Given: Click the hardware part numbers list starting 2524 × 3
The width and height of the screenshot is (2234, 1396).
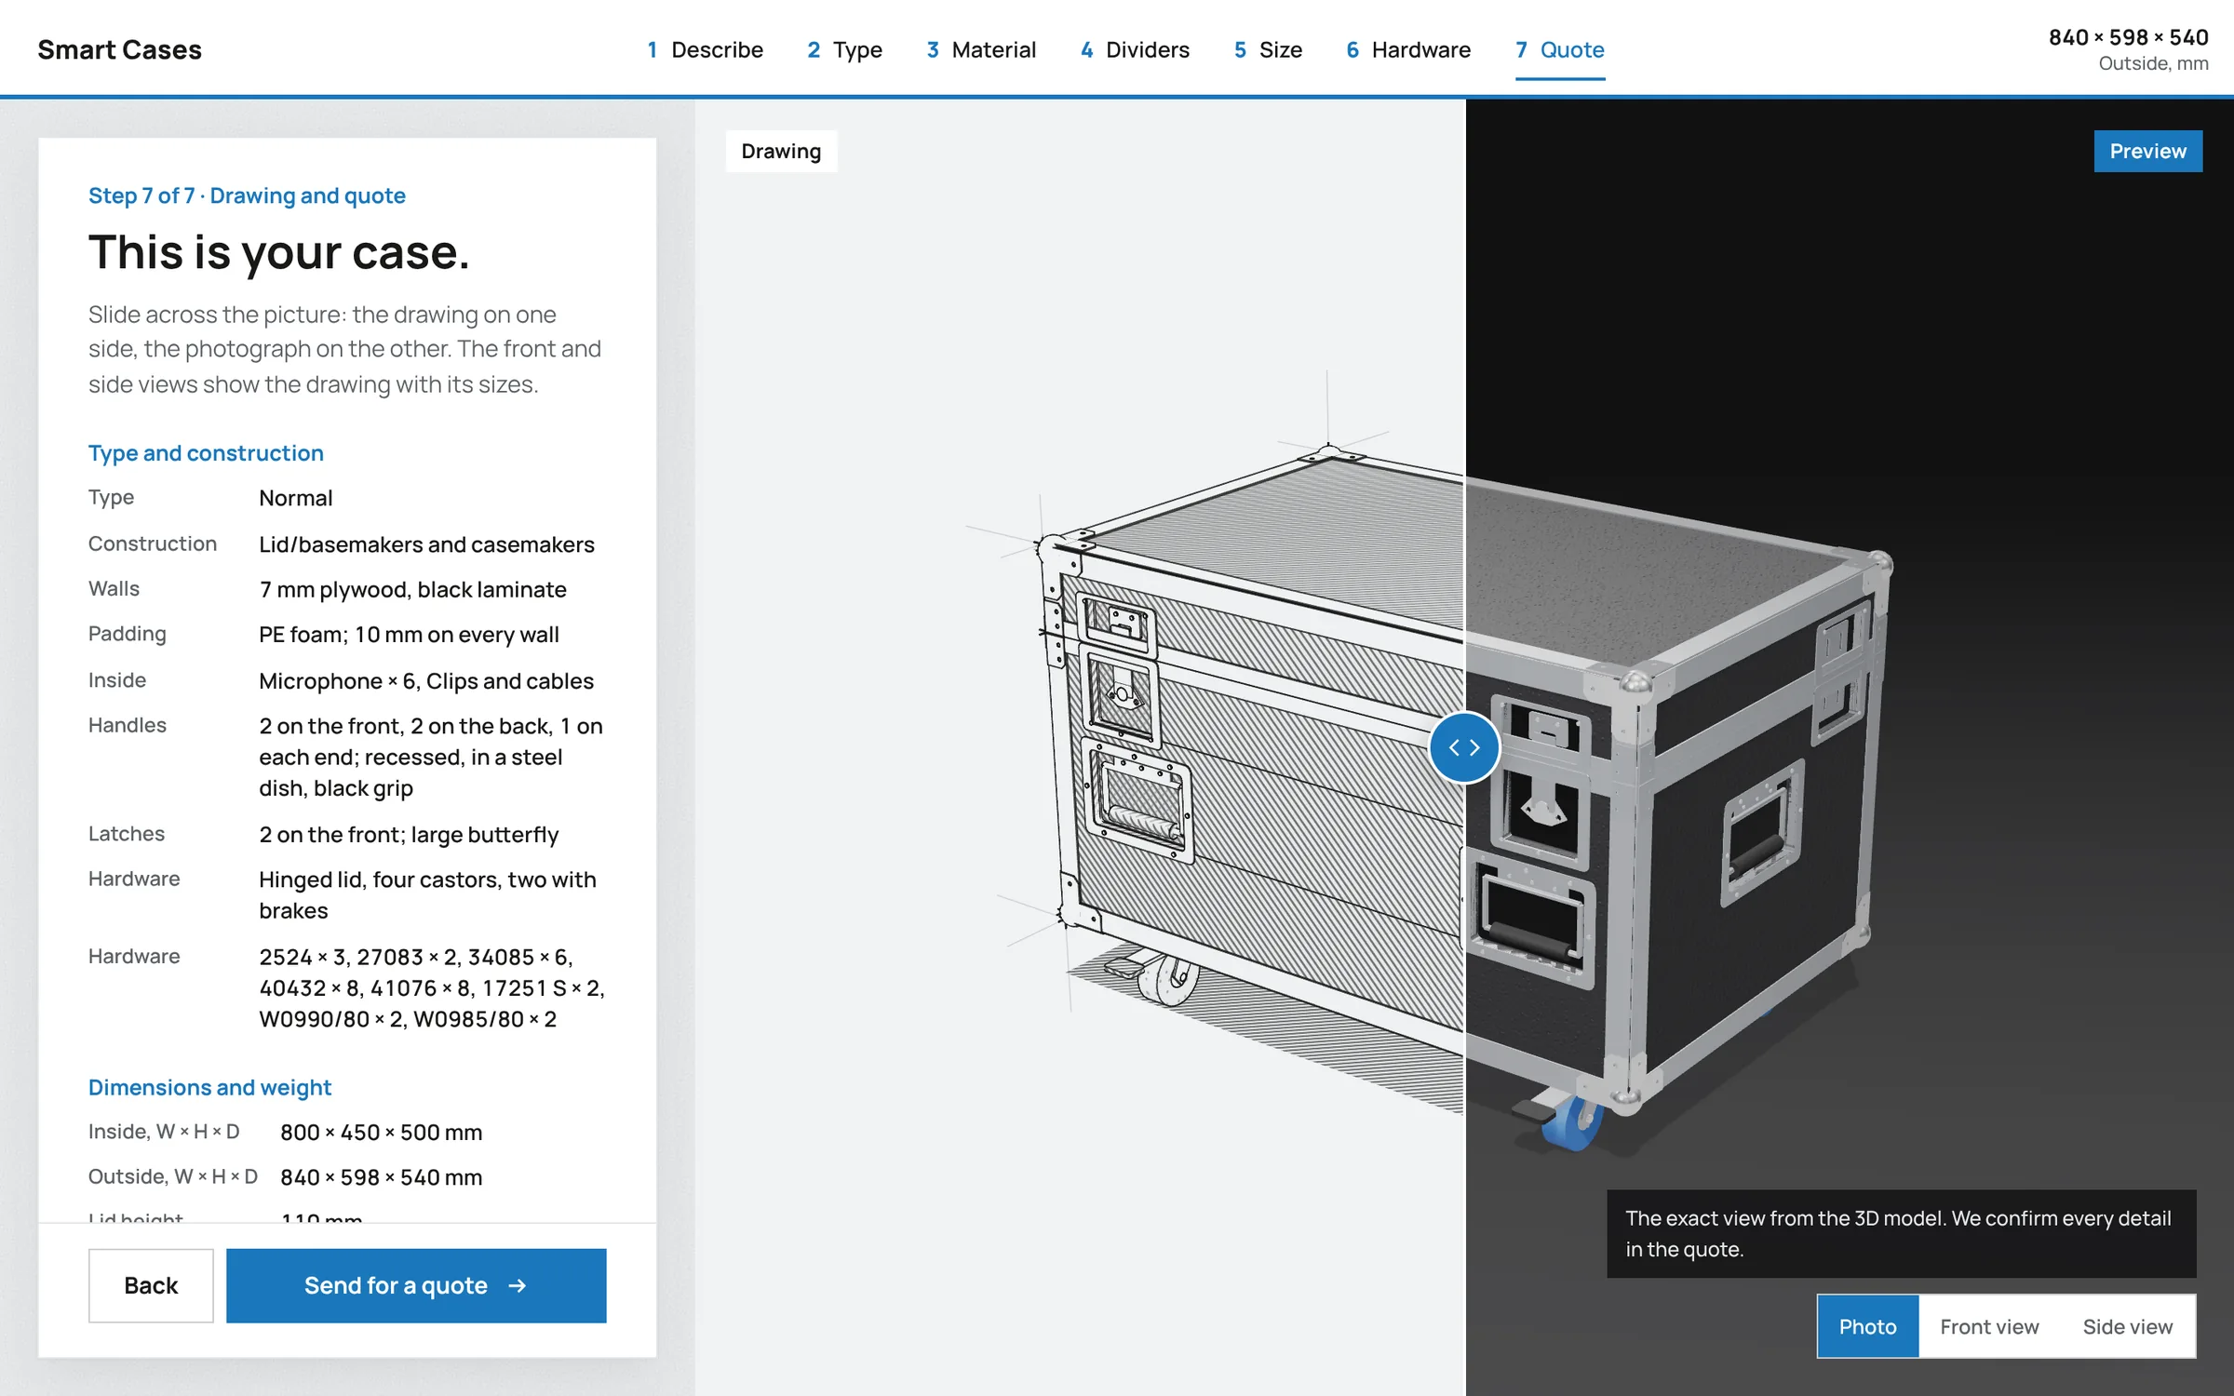Looking at the screenshot, I should pyautogui.click(x=432, y=987).
